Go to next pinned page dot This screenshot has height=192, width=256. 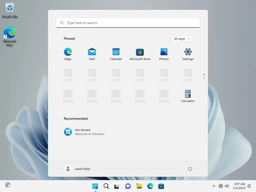point(204,78)
